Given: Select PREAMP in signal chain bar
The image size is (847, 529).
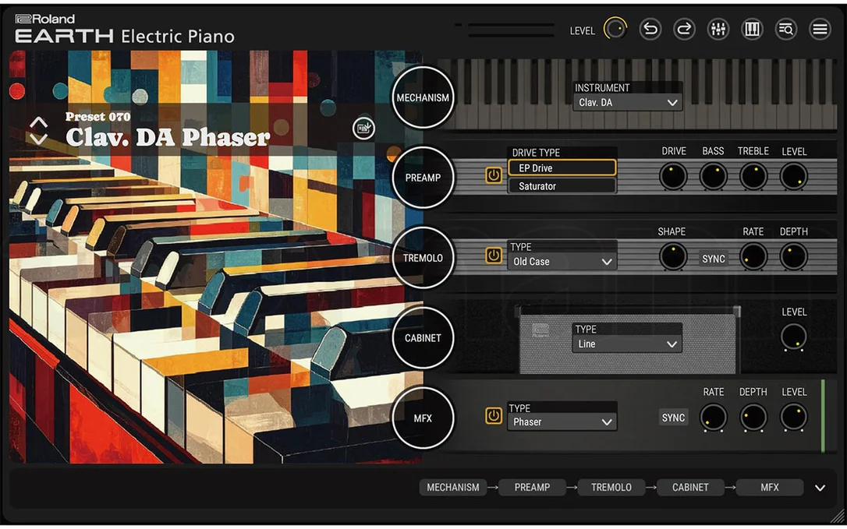Looking at the screenshot, I should 532,488.
